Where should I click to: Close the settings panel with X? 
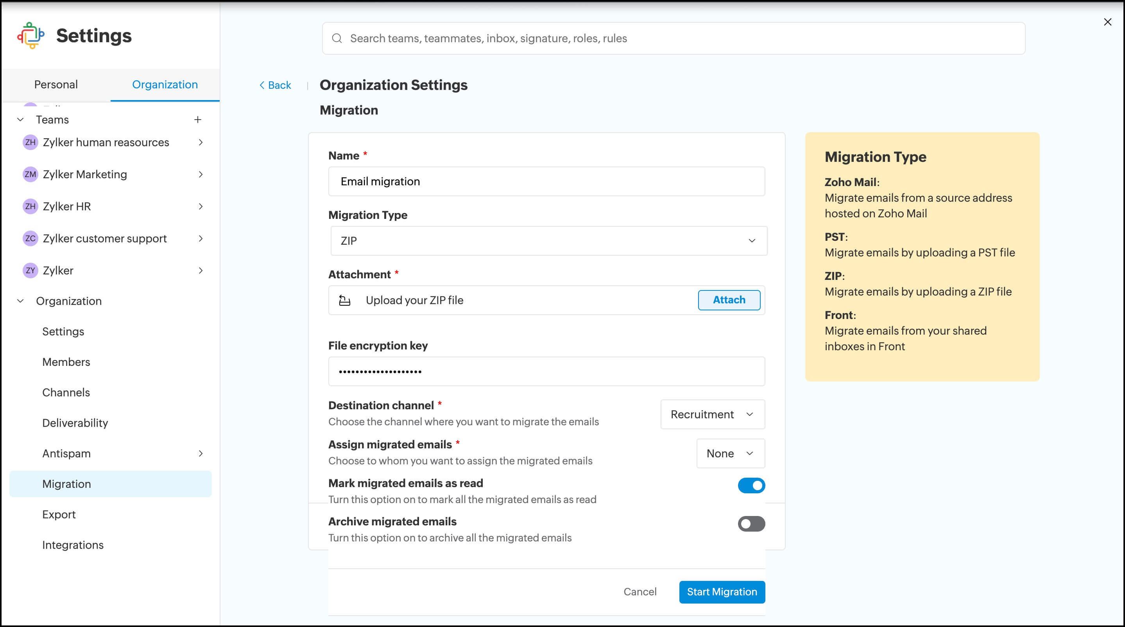(x=1107, y=22)
